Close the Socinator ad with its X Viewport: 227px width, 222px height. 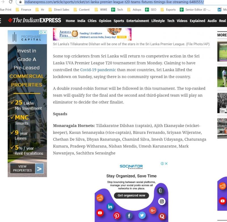[x=166, y=164]
